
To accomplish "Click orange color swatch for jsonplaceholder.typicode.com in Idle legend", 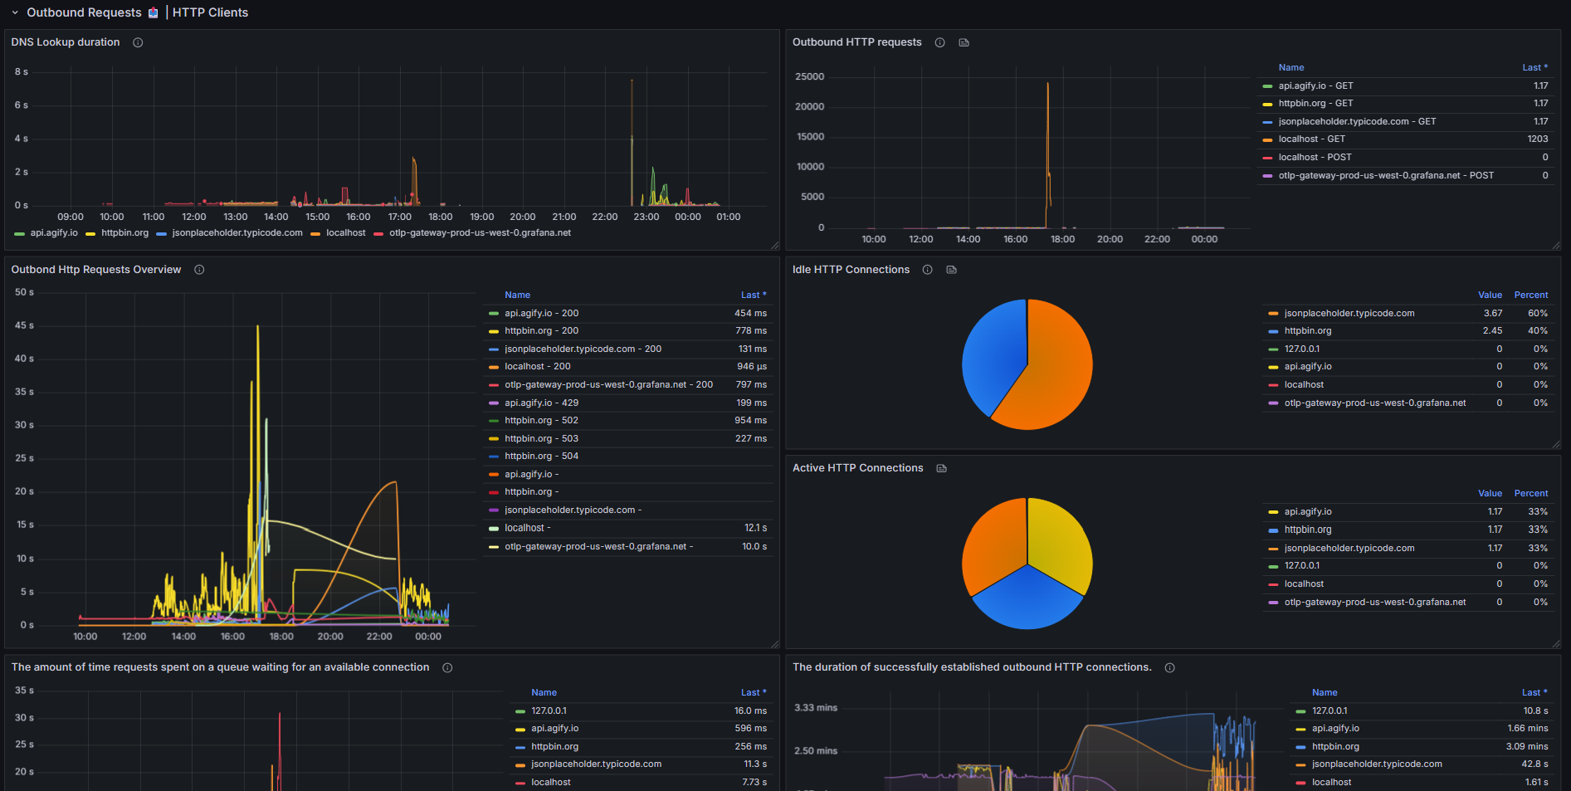I will click(1273, 314).
